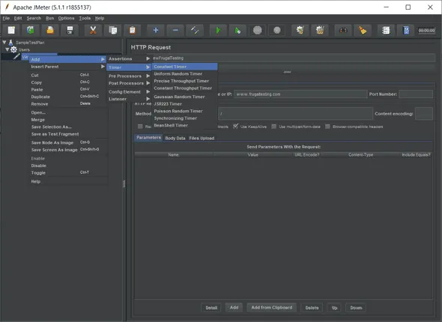This screenshot has width=442, height=322.
Task: Click the Cut scissors icon
Action: [x=93, y=30]
